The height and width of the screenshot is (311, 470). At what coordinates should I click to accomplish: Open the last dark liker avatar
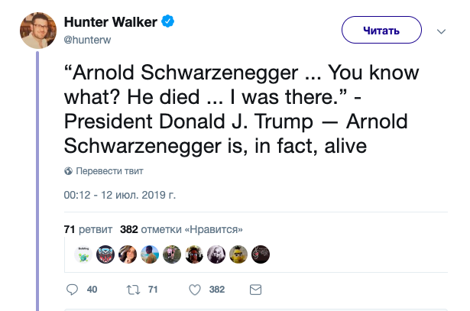[261, 254]
